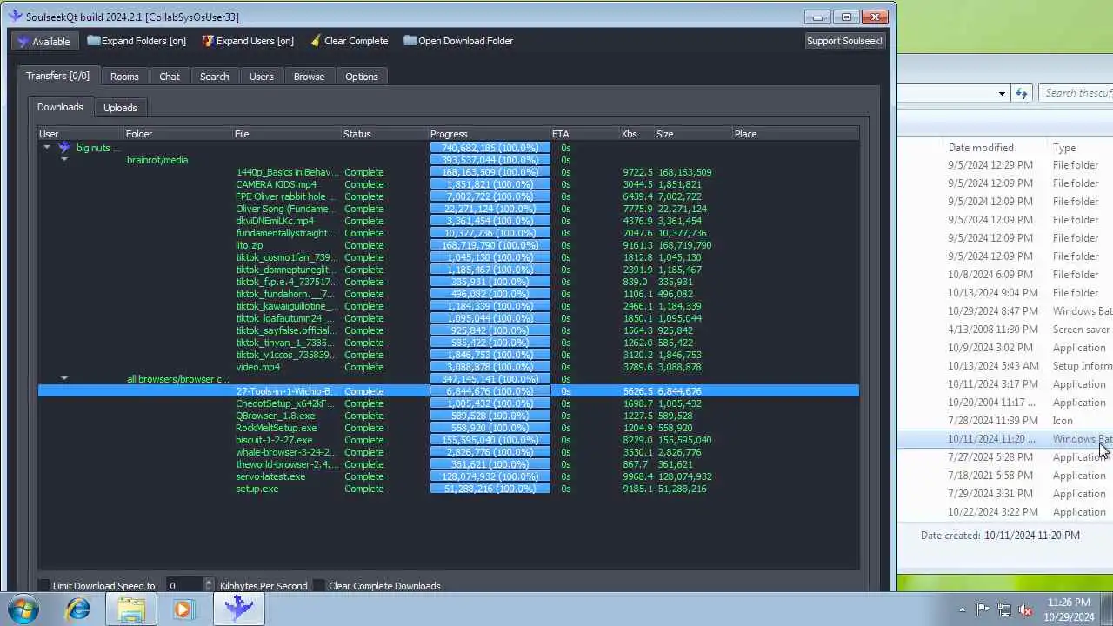Click the Available status bird icon
The width and height of the screenshot is (1113, 626).
[23, 41]
